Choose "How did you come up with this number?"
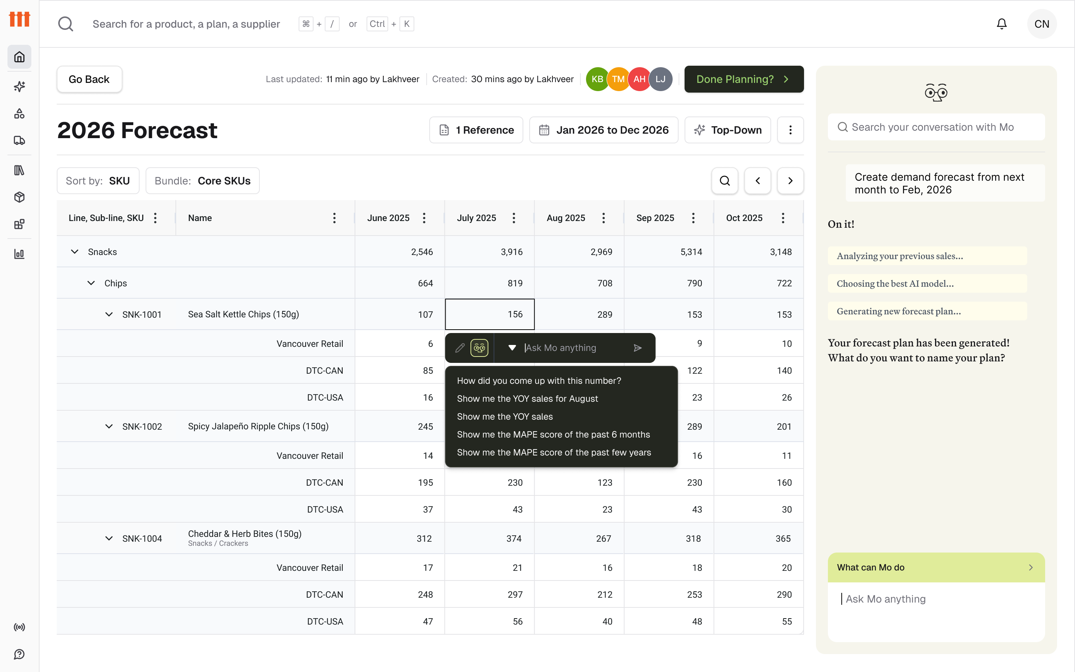 click(539, 381)
